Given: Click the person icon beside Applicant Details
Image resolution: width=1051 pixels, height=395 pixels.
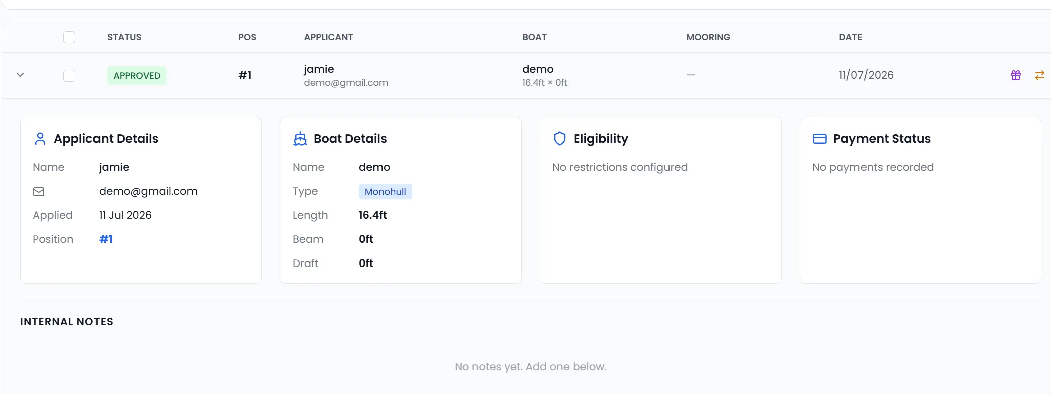Looking at the screenshot, I should point(40,139).
